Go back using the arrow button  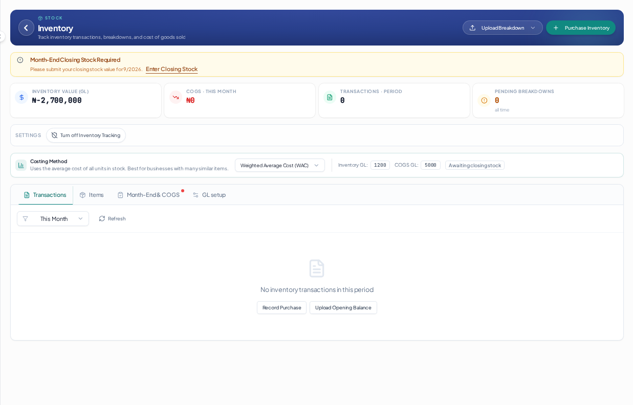point(26,28)
